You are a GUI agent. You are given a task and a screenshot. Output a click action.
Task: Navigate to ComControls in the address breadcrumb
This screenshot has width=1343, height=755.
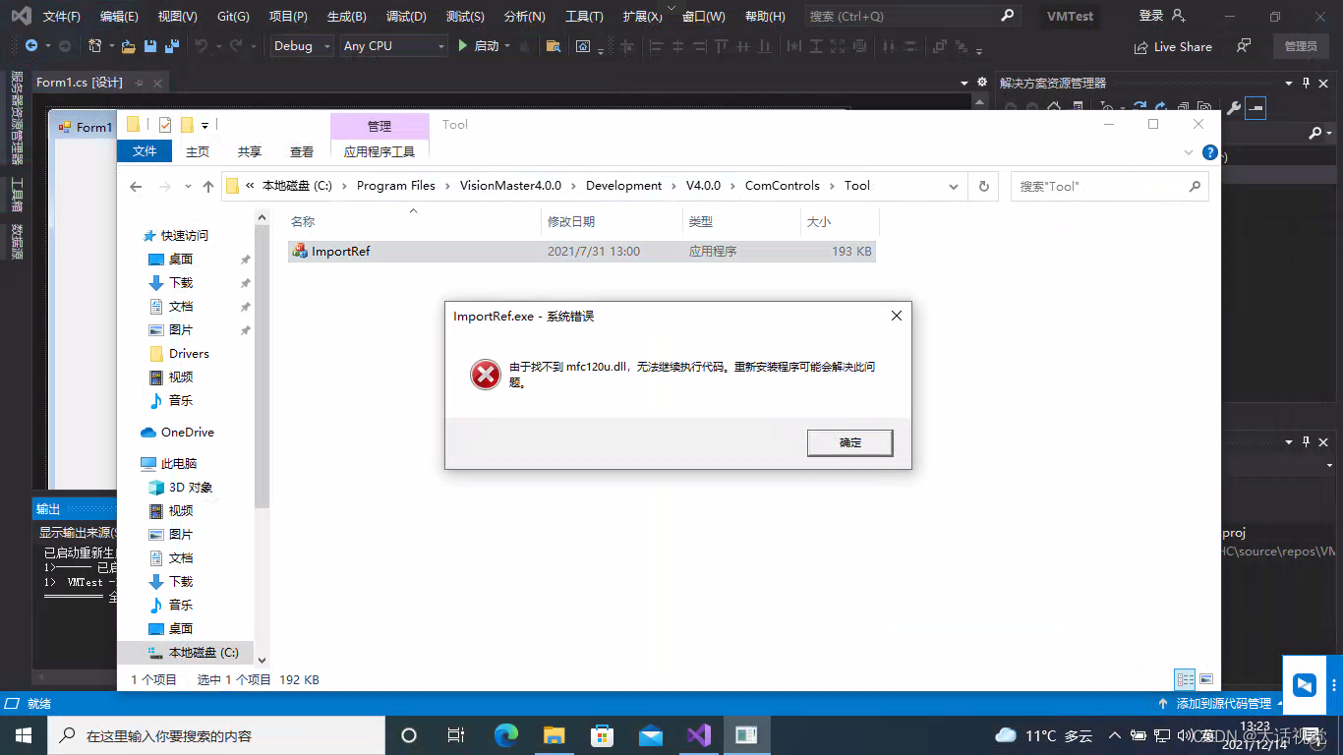point(782,186)
